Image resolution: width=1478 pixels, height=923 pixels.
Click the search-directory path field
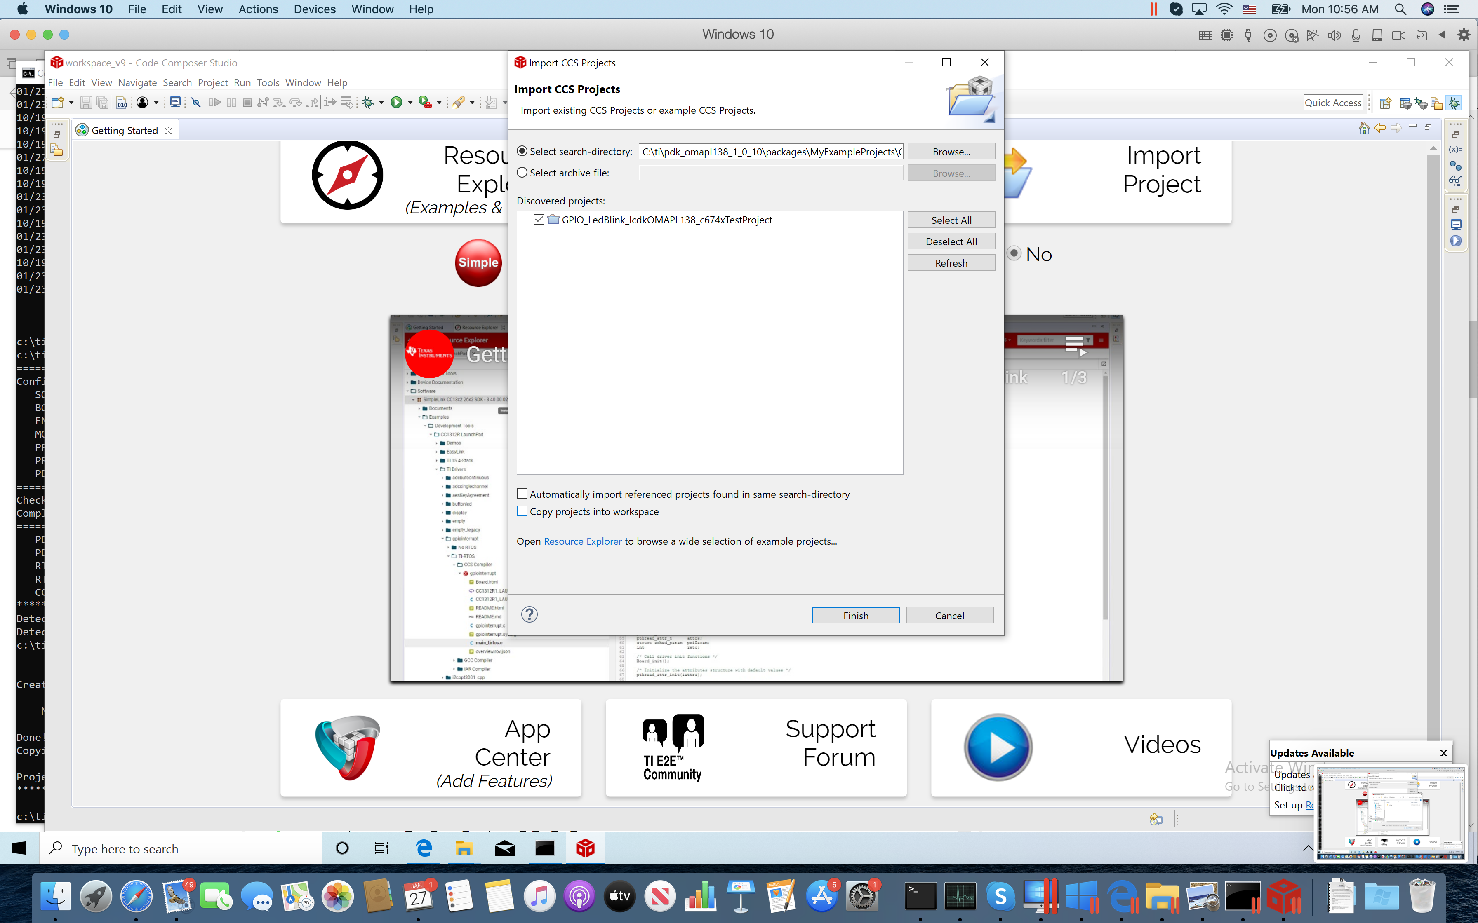(771, 151)
